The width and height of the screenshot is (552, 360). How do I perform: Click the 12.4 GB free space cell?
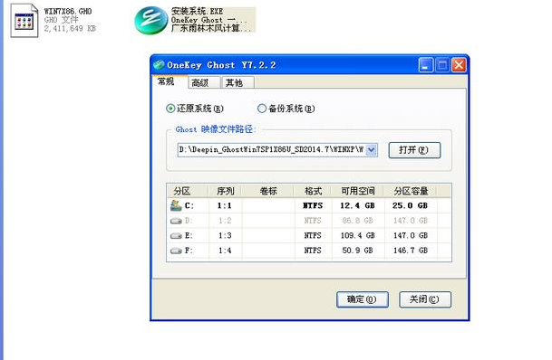357,206
